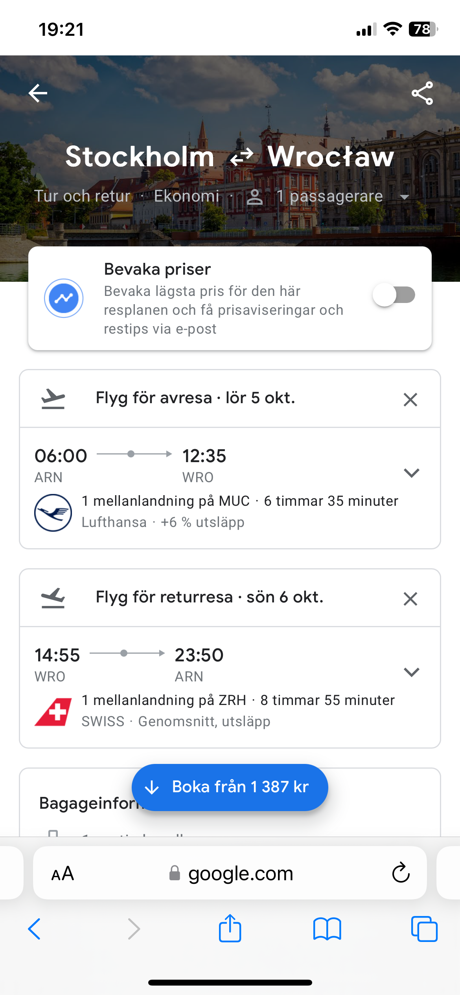Enable the Bevaka priser toggle
This screenshot has height=995, width=460.
pos(394,295)
